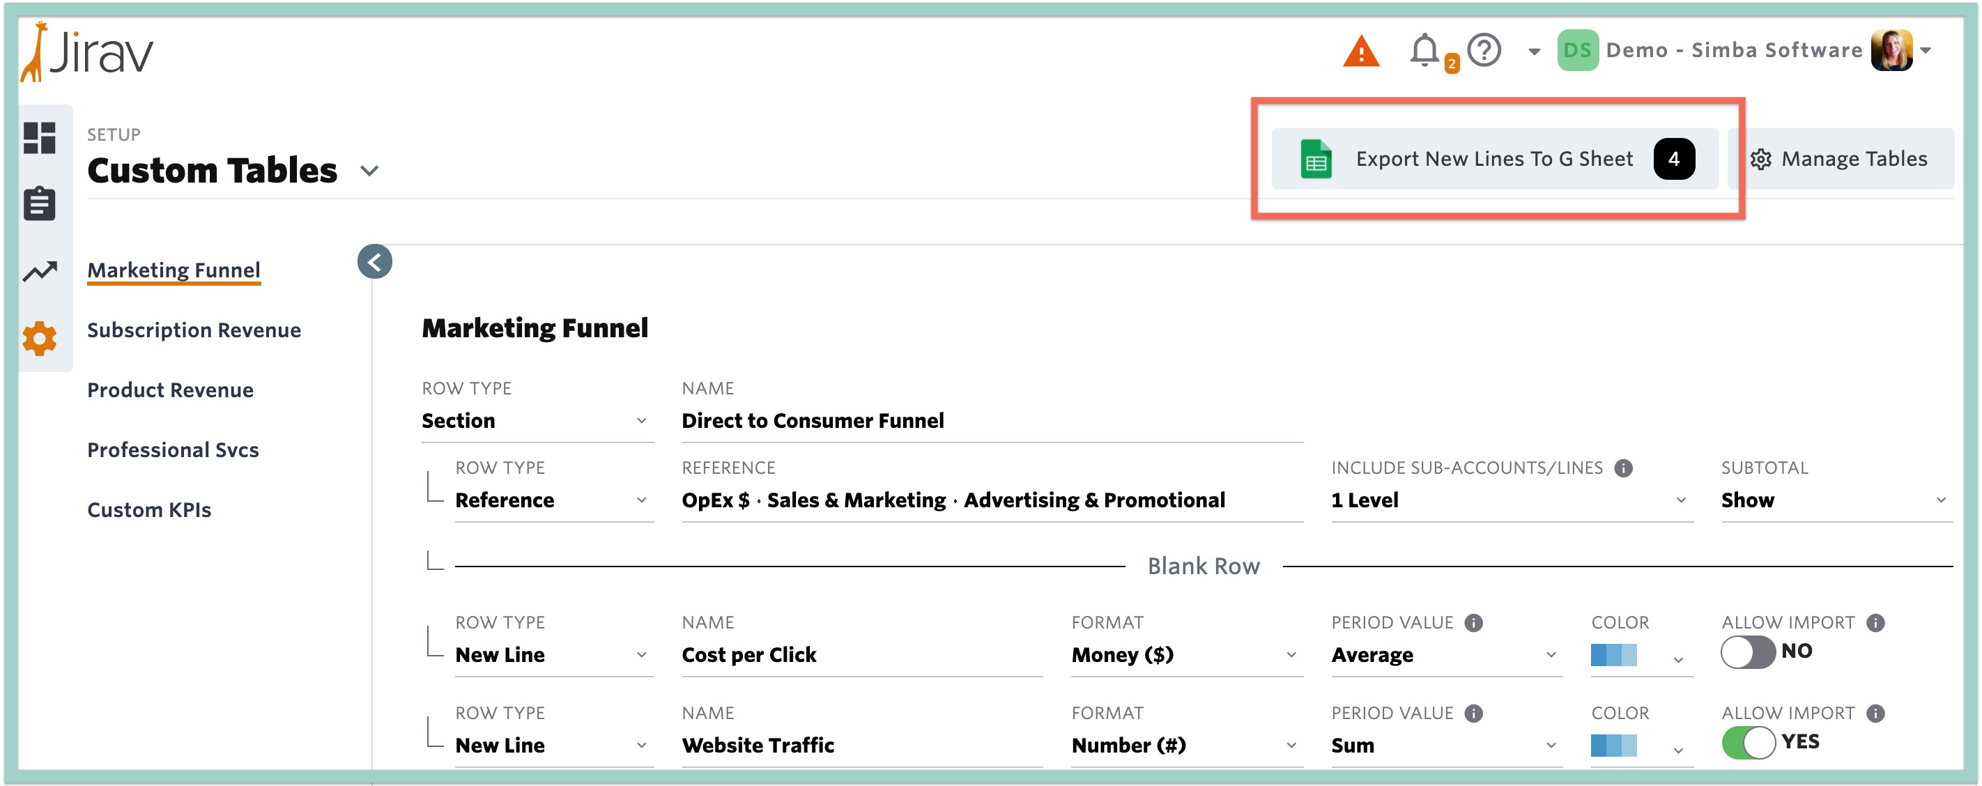
Task: Click the Marketing Funnel heading
Action: 535,328
